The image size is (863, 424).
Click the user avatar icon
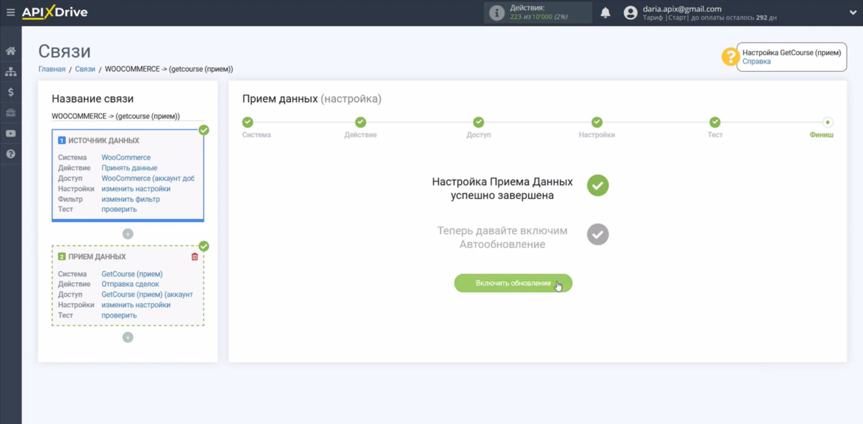630,13
